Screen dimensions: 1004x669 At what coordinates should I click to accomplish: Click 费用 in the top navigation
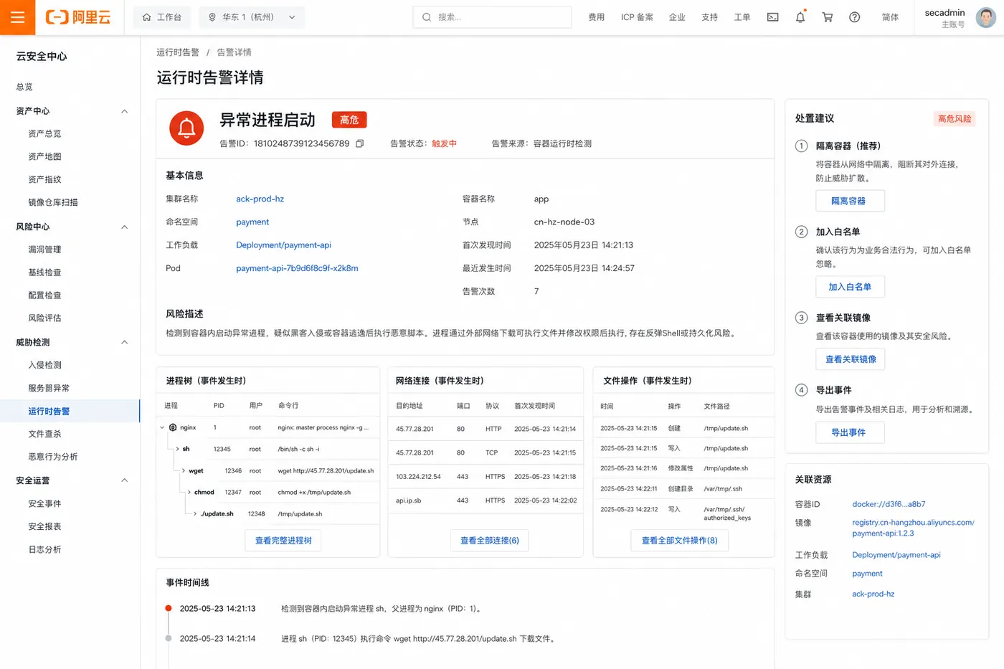tap(596, 17)
